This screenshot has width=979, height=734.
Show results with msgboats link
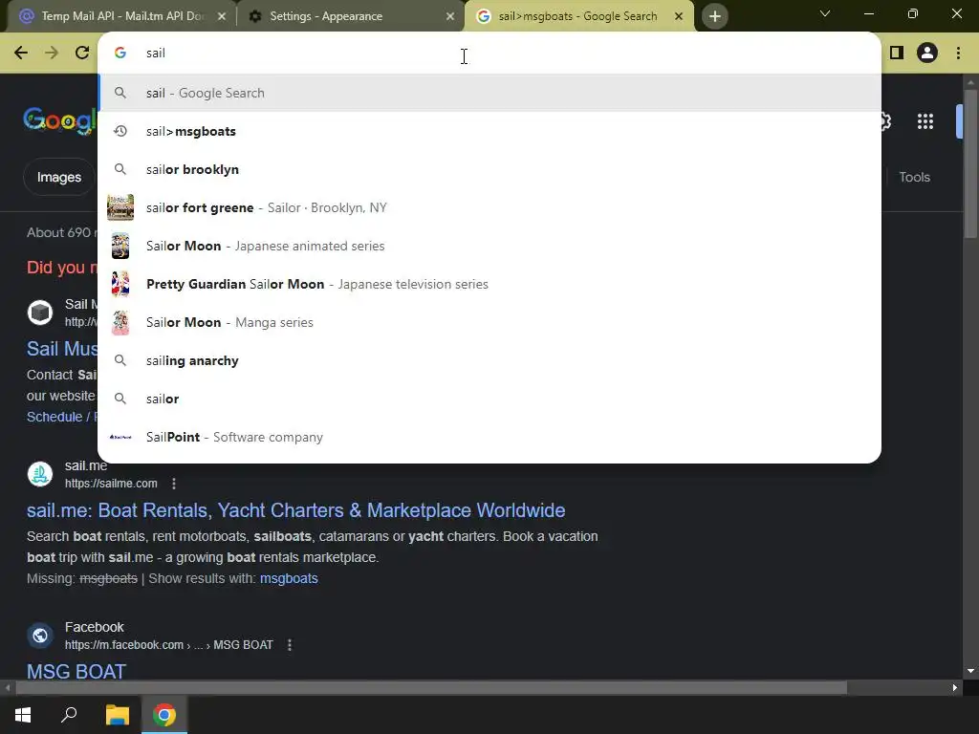coord(289,578)
